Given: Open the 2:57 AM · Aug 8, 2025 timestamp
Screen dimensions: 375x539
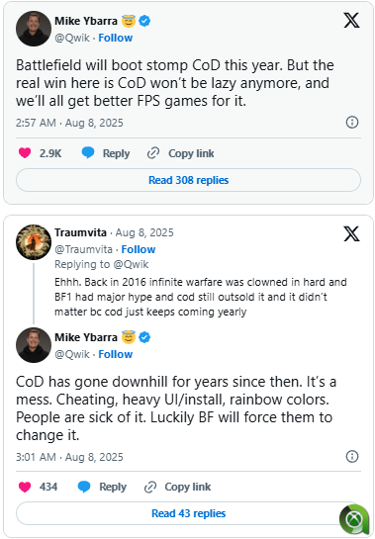Looking at the screenshot, I should point(69,123).
